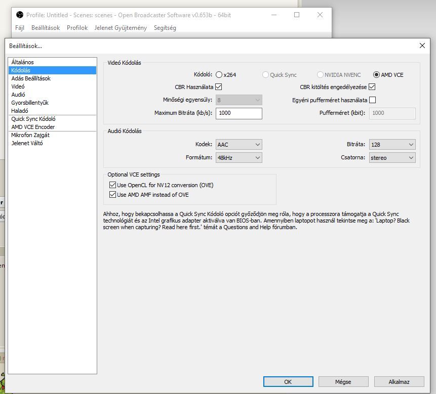Select AMD VCE Encoder category

pyautogui.click(x=52, y=127)
